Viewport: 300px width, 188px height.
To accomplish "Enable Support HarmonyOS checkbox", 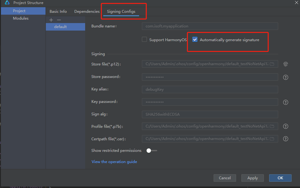I will click(144, 39).
